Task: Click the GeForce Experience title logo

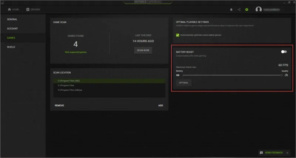Action: point(148,2)
